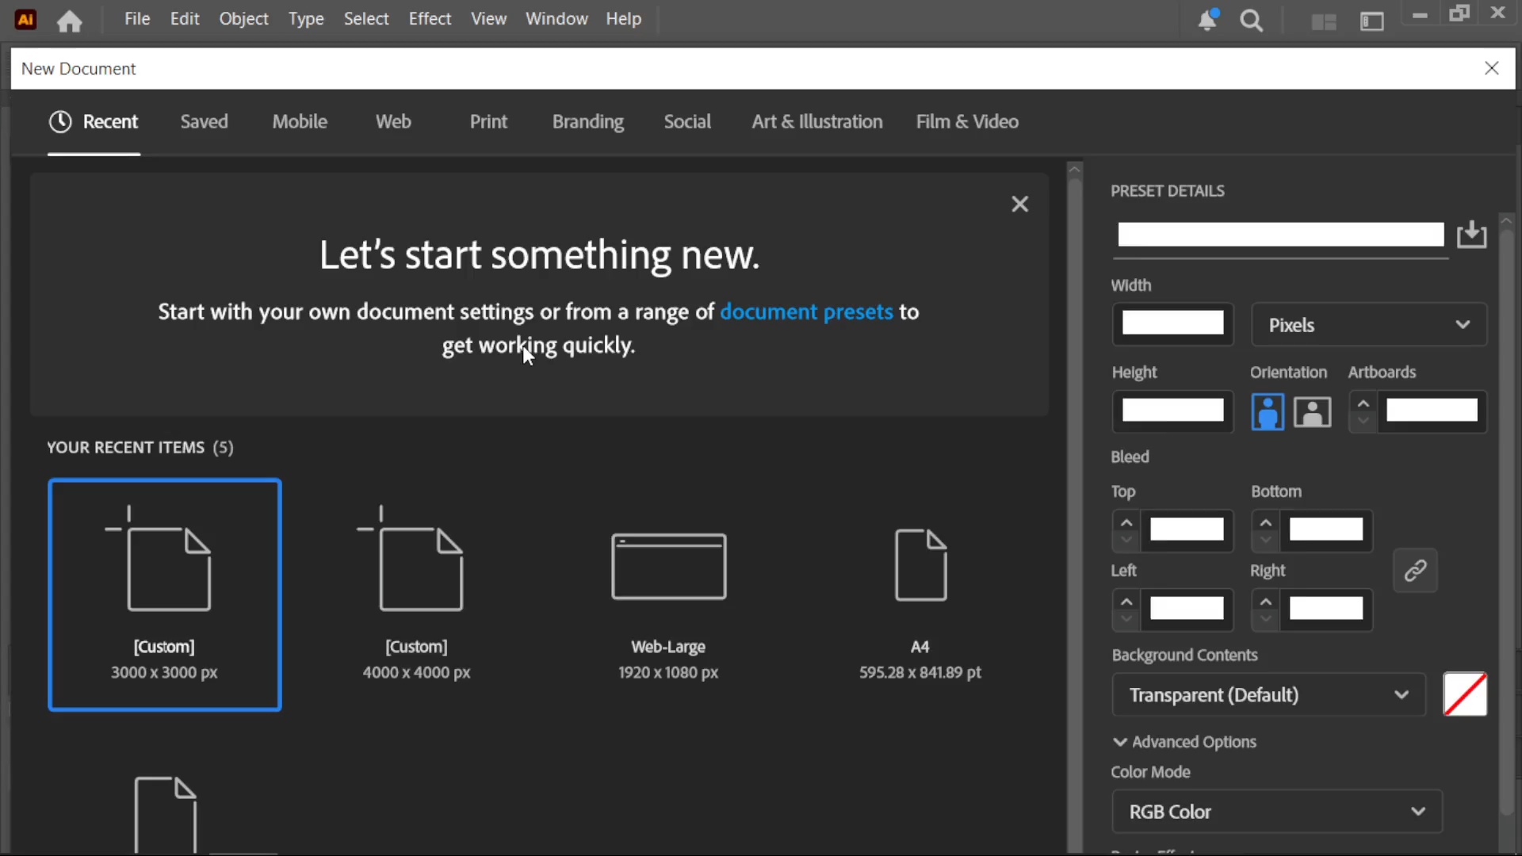The height and width of the screenshot is (856, 1522).
Task: Click the Top bleed input field
Action: click(1187, 529)
